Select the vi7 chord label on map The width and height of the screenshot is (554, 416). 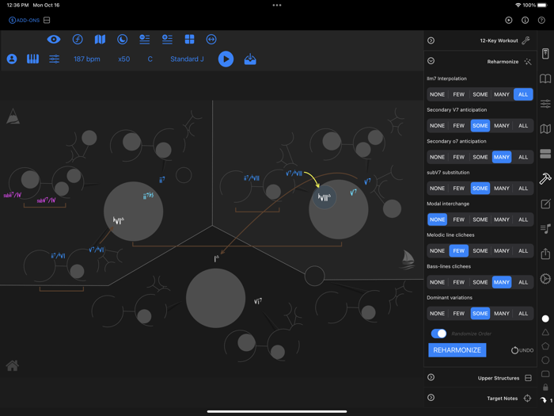coord(258,301)
